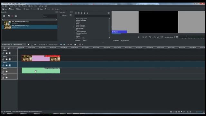206x116 pixels.
Task: Expand the Crop and transform category
Action: click(x=75, y=33)
